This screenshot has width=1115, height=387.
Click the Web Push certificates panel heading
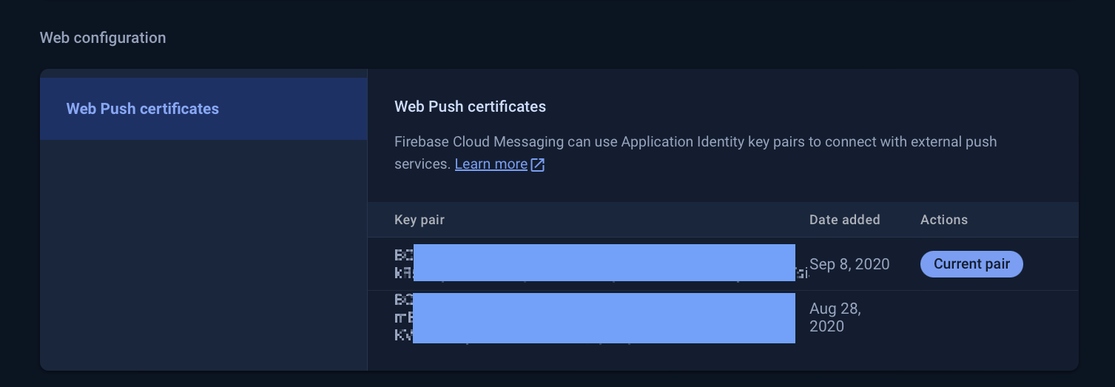click(471, 107)
